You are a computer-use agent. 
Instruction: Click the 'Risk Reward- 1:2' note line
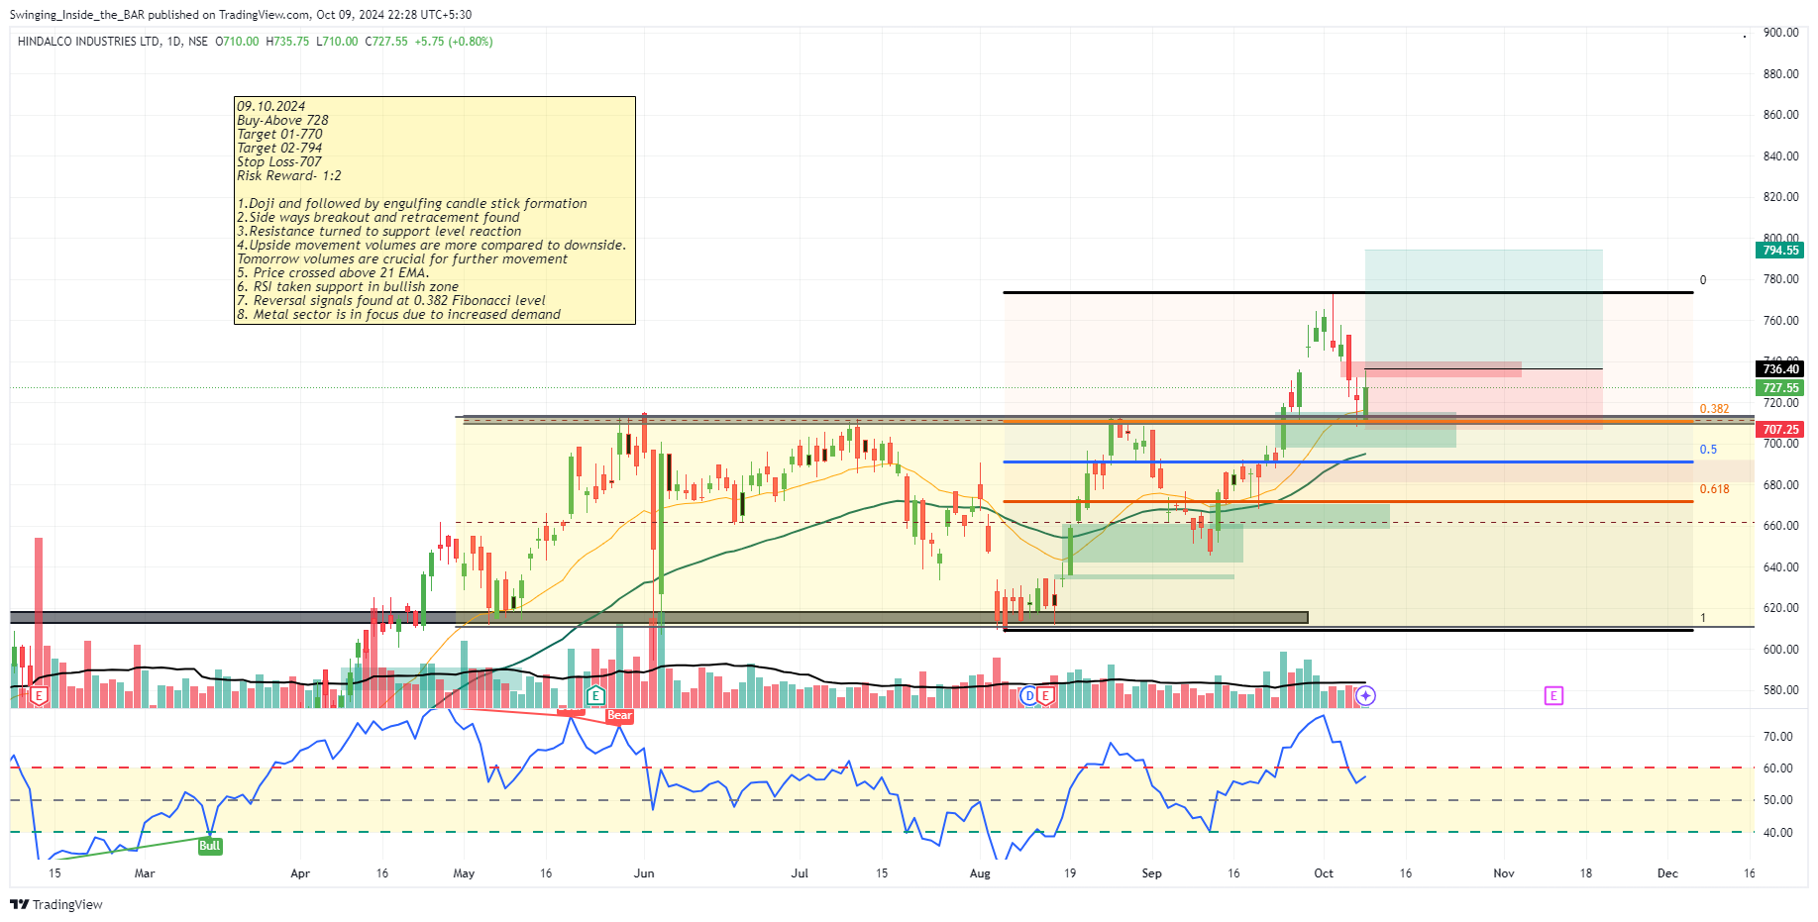pyautogui.click(x=289, y=176)
